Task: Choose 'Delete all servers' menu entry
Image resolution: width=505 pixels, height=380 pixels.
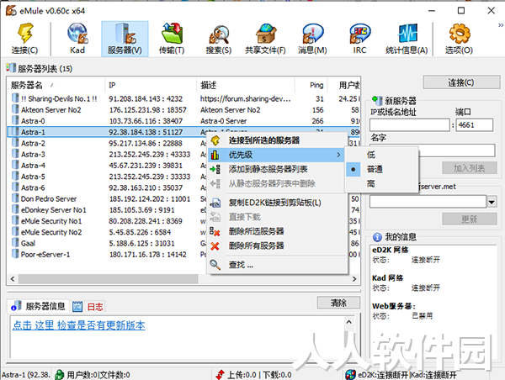Action: [x=278, y=246]
